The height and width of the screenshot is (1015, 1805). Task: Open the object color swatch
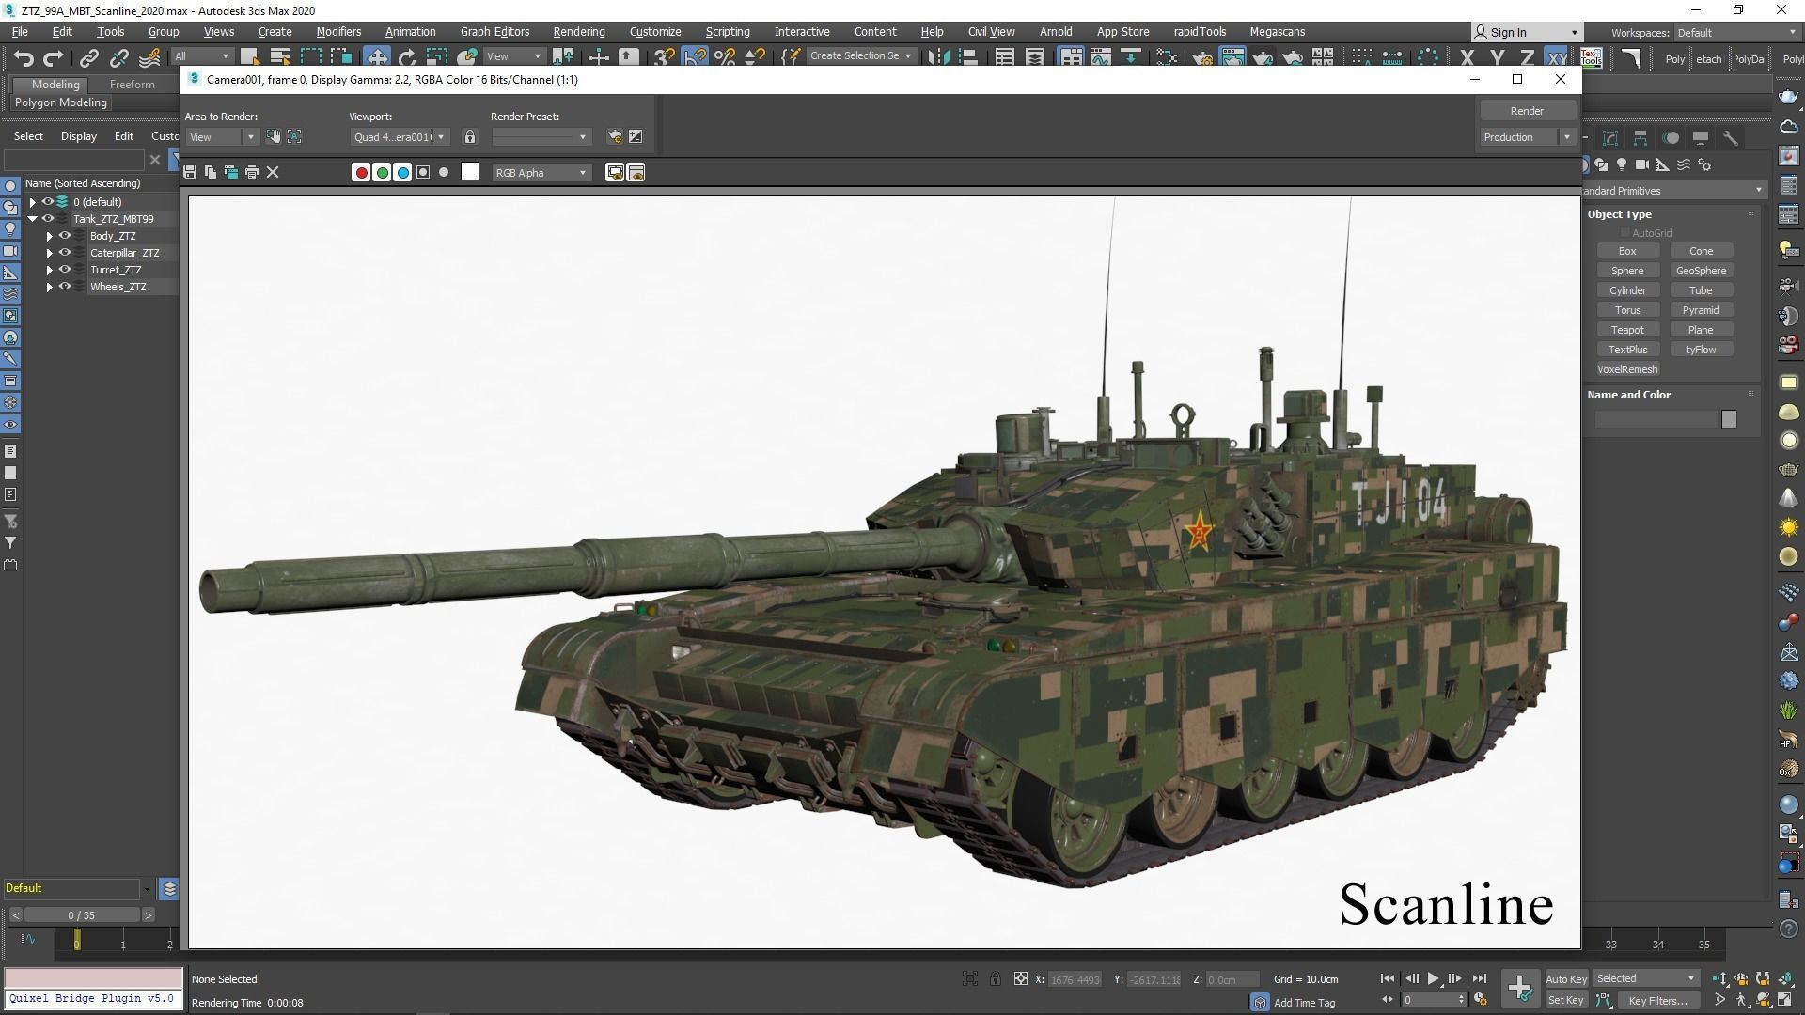(x=1728, y=419)
